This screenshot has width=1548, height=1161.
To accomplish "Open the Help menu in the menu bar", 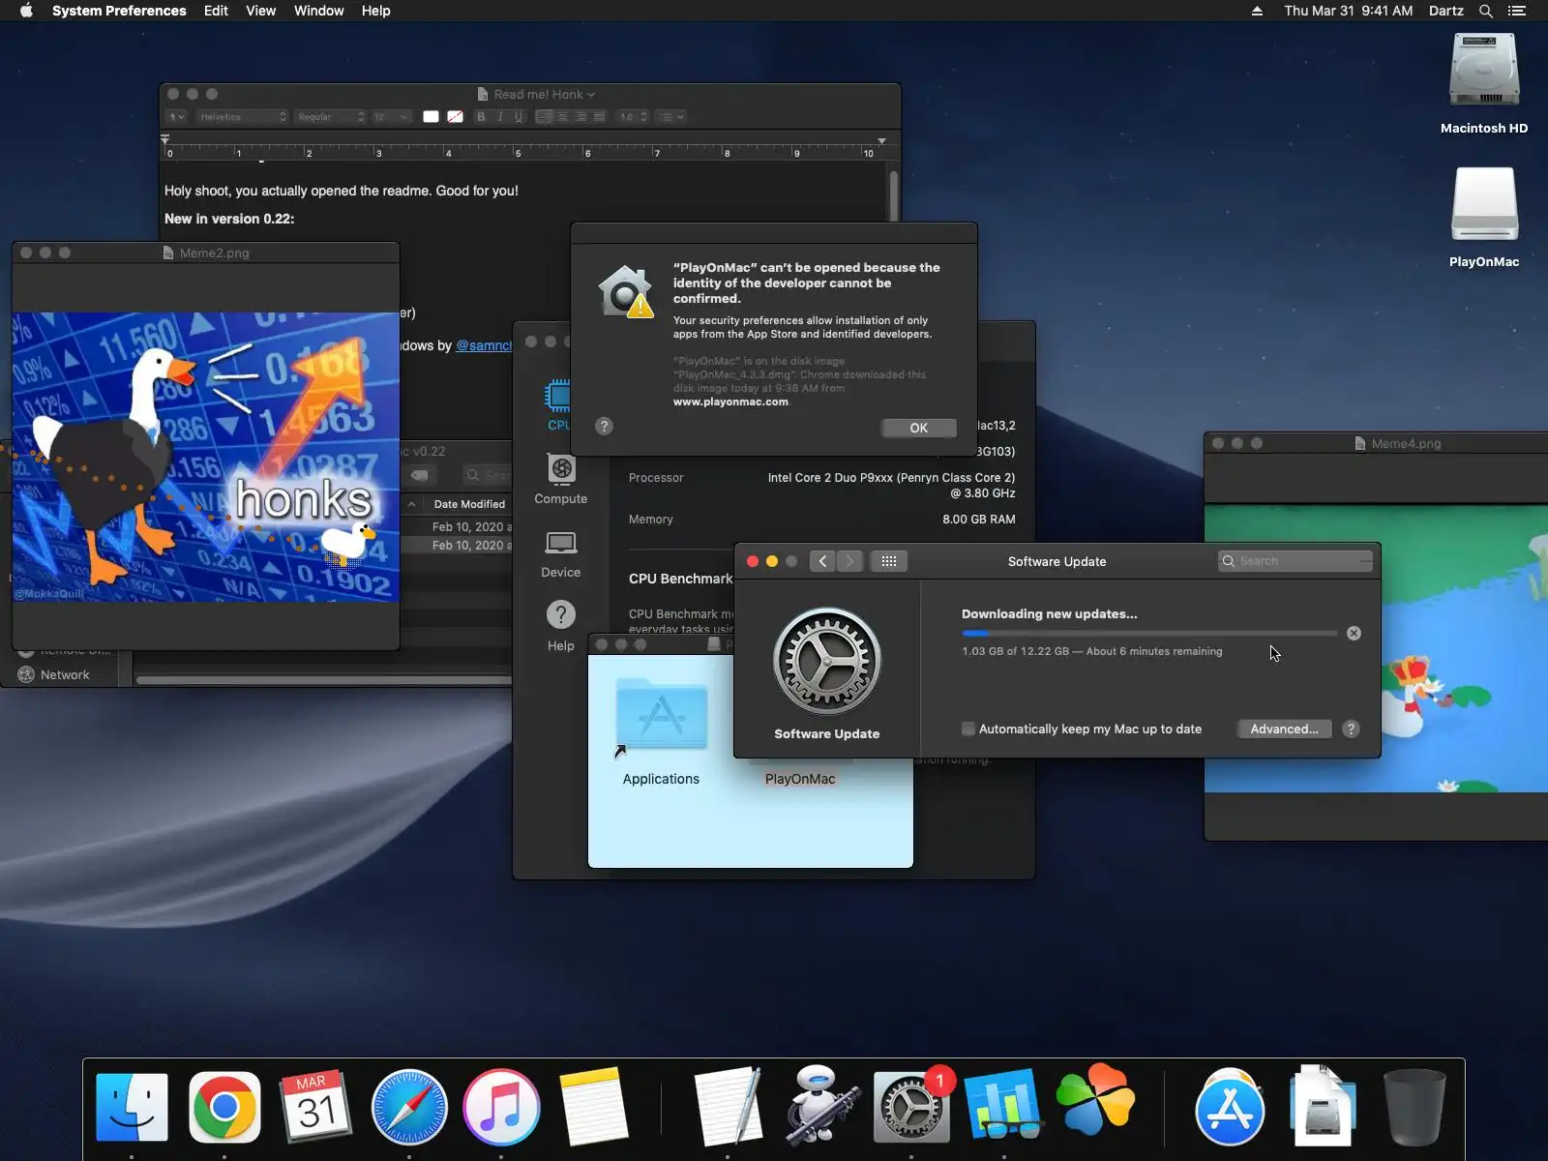I will 375,11.
